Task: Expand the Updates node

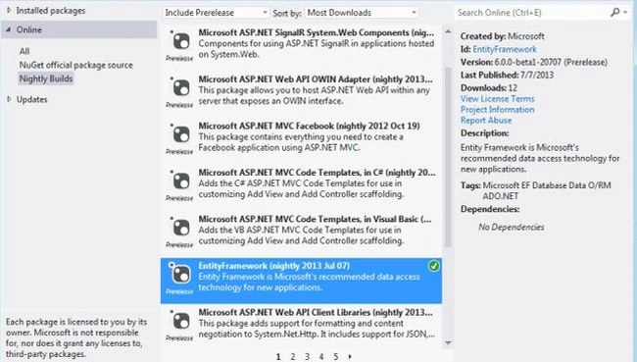Action: pos(9,99)
